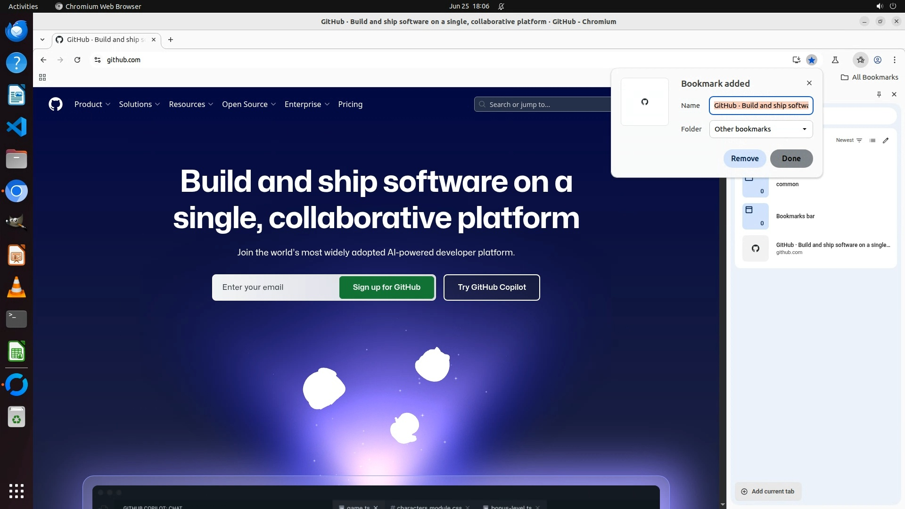
Task: Toggle notifications bell in top bar
Action: point(501,6)
